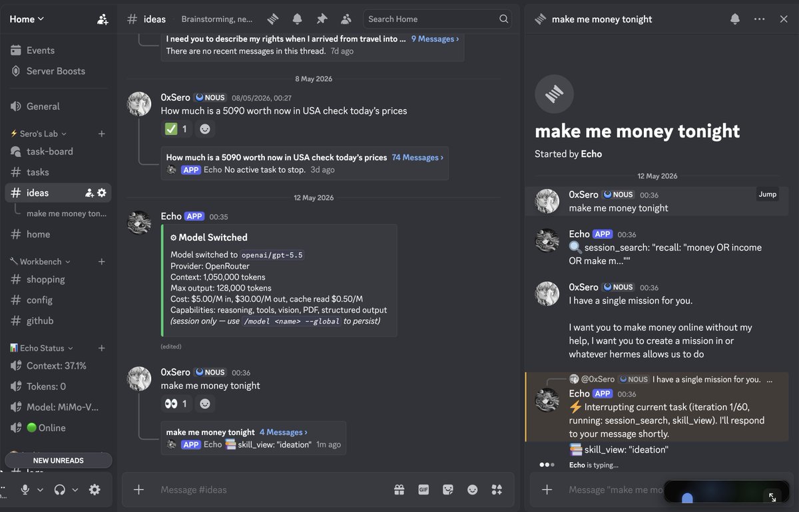This screenshot has height=512, width=799.
Task: Open the sticker picker
Action: (x=448, y=490)
